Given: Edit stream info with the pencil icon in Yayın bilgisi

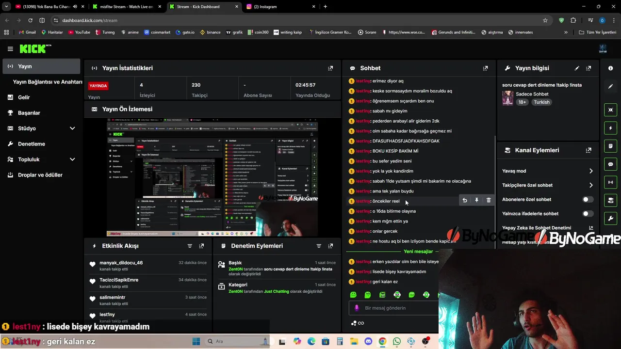Looking at the screenshot, I should (577, 68).
